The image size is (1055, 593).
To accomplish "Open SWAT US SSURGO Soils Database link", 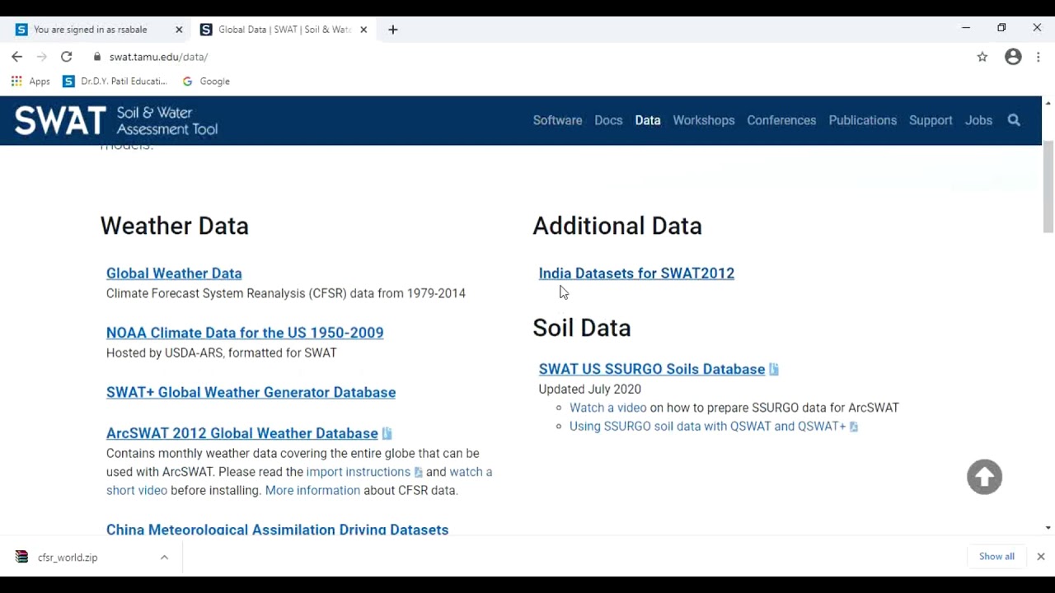I will (x=652, y=369).
